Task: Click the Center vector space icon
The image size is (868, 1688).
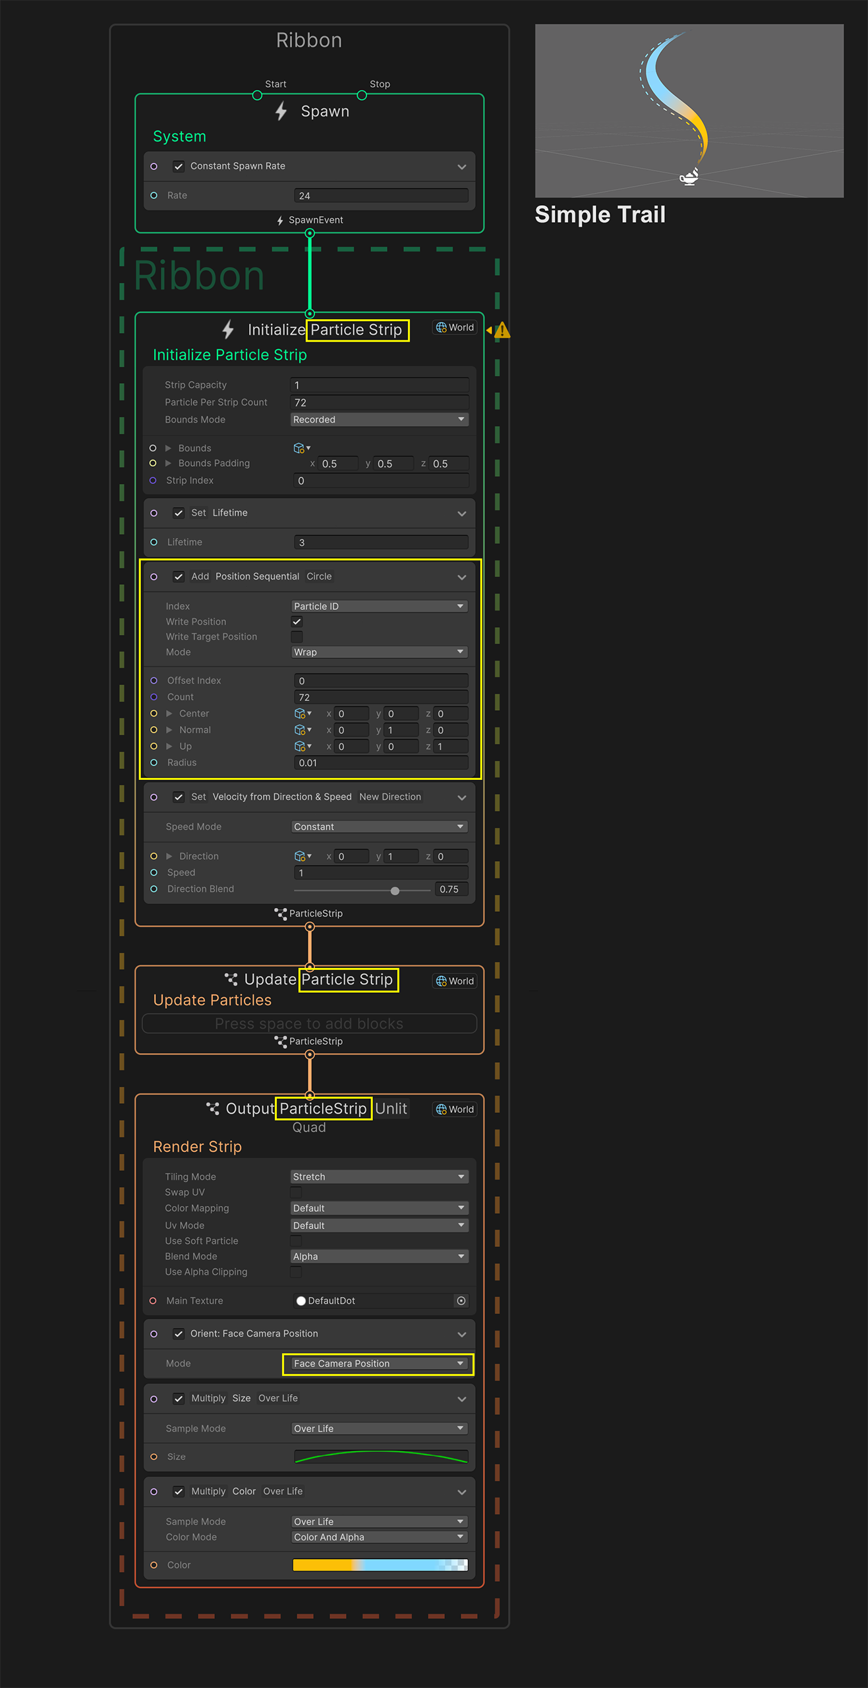Action: pyautogui.click(x=302, y=713)
